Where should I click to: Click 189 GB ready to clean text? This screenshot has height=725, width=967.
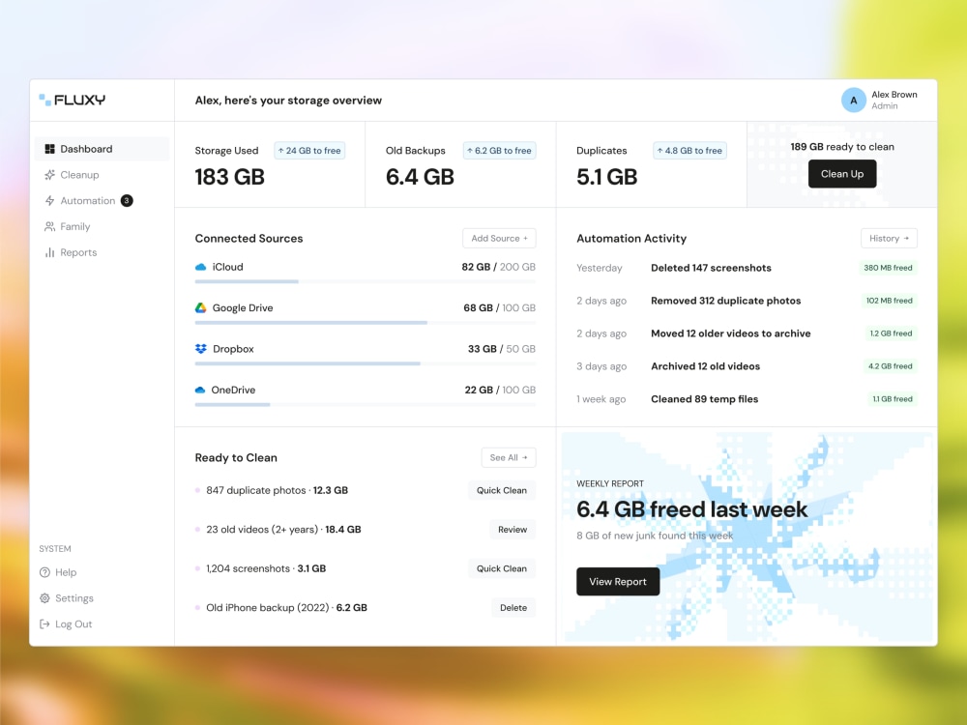click(x=842, y=147)
